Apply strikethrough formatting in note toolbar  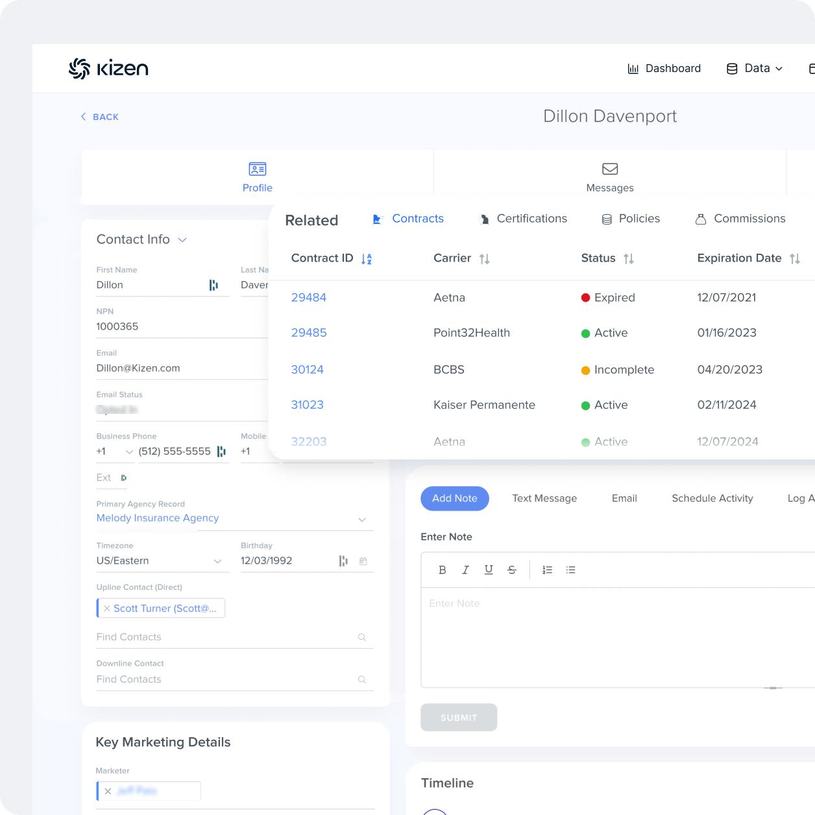point(512,570)
